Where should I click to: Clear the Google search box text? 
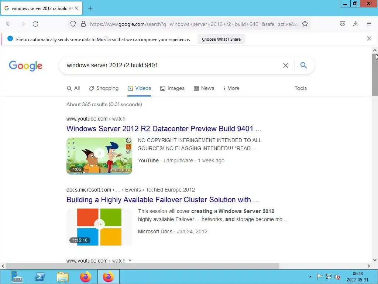point(285,65)
